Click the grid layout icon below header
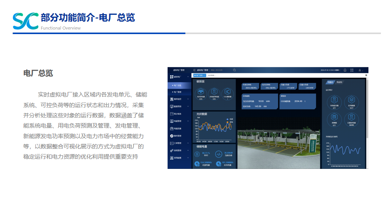Viewport: 390px width, 220px height. [366, 75]
